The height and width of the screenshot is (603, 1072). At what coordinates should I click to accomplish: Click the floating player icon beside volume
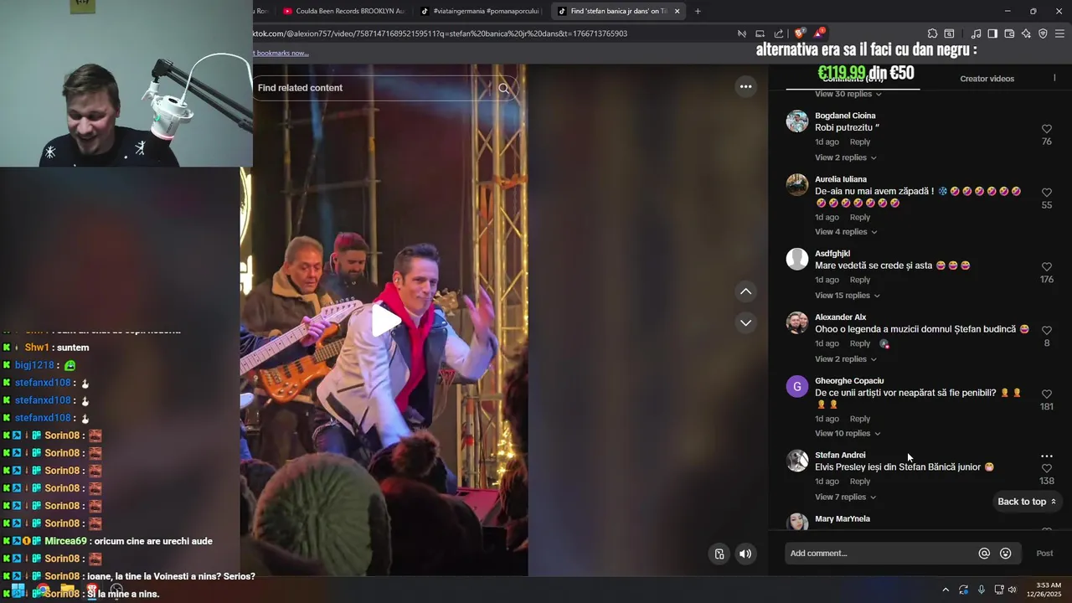tap(719, 554)
